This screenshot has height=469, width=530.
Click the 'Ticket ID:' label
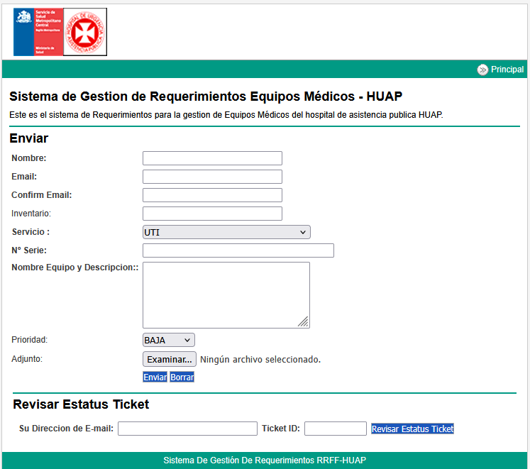281,429
